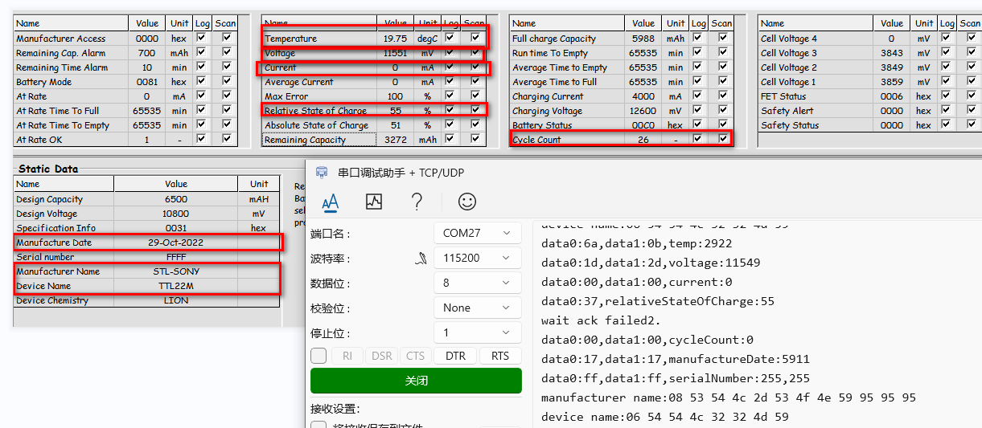Select the Charging Current value 4000

[x=643, y=96]
